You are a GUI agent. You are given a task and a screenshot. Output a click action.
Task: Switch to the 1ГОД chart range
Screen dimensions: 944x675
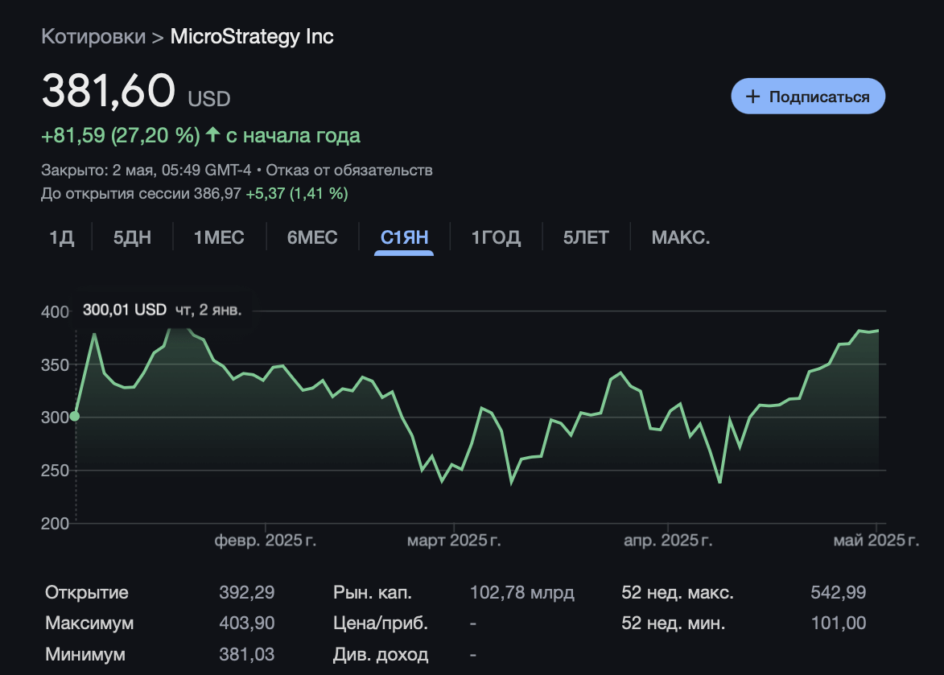point(496,237)
